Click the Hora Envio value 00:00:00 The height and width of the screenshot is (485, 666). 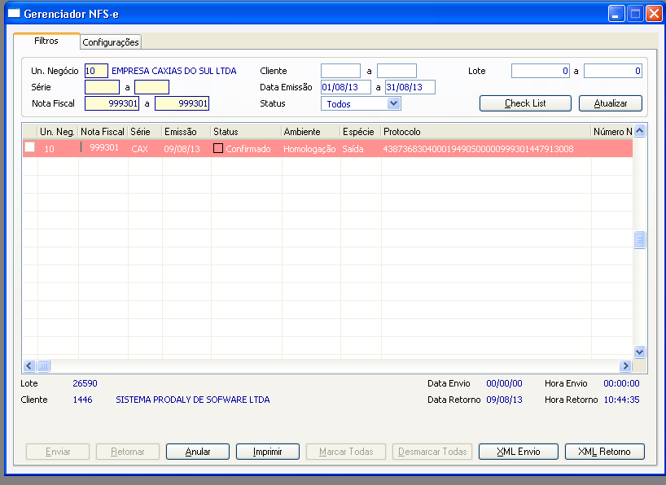click(621, 383)
